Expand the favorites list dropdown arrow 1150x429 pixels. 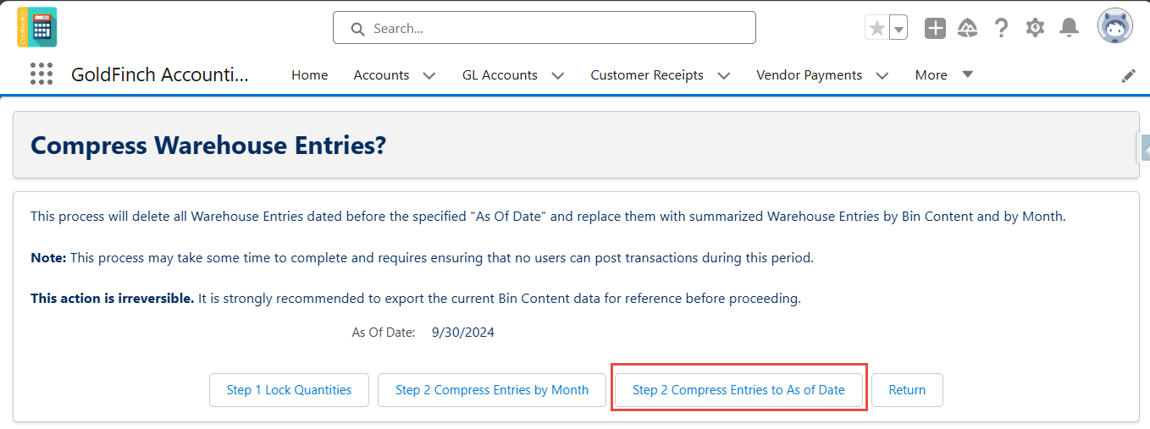[x=898, y=28]
